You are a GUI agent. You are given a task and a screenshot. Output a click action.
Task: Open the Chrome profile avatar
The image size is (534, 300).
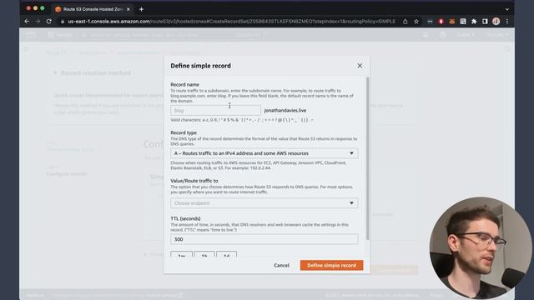pyautogui.click(x=496, y=22)
